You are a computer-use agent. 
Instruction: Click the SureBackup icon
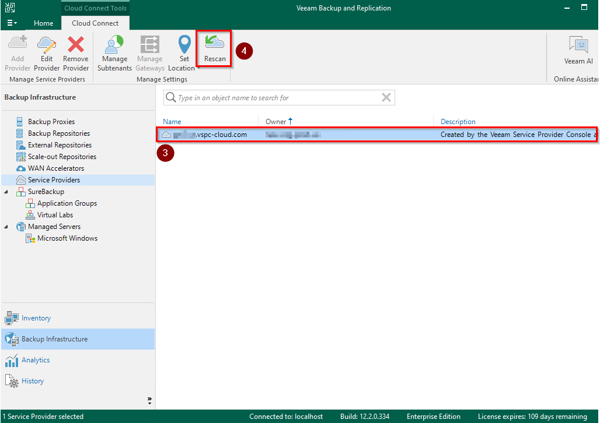click(x=20, y=192)
